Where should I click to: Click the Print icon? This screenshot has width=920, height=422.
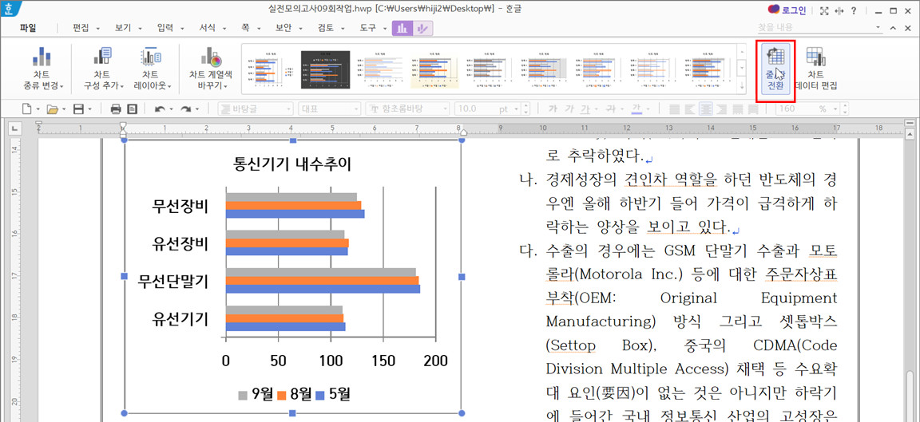(116, 109)
